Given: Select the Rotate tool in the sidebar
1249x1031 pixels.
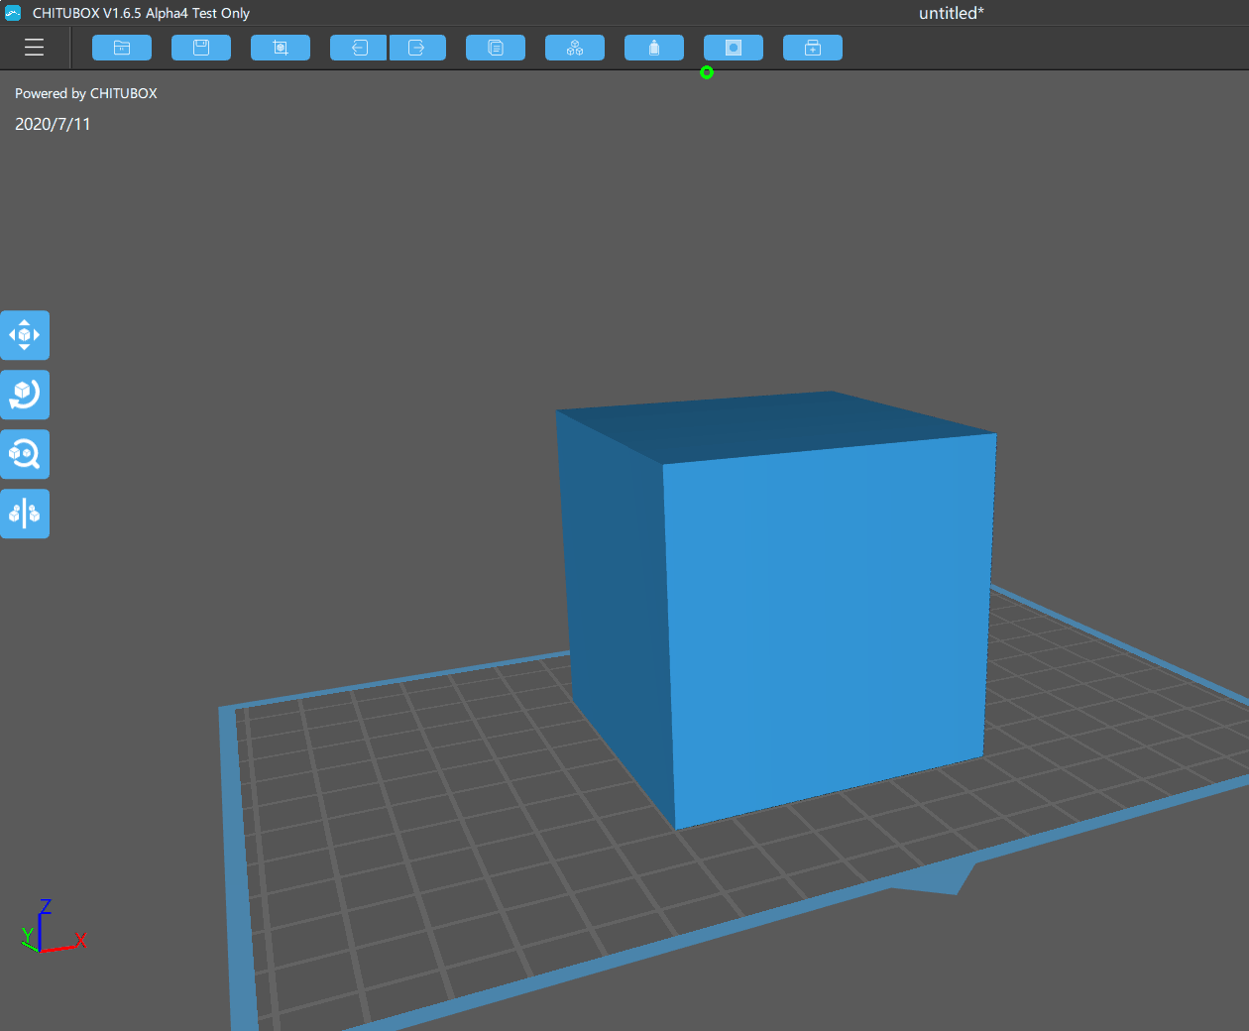Looking at the screenshot, I should pos(25,395).
